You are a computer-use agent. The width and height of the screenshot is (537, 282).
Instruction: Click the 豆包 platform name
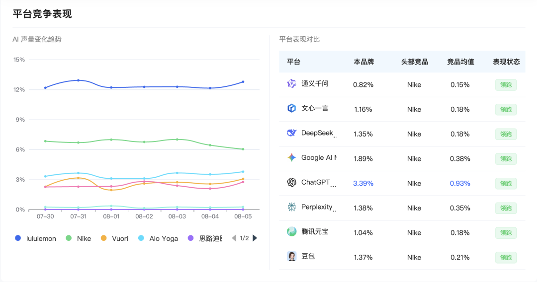pyautogui.click(x=308, y=256)
